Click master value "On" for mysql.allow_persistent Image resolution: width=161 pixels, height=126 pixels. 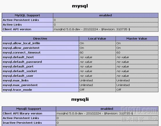point(119,48)
